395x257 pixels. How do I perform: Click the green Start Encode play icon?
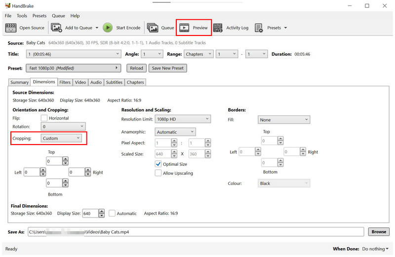point(108,28)
